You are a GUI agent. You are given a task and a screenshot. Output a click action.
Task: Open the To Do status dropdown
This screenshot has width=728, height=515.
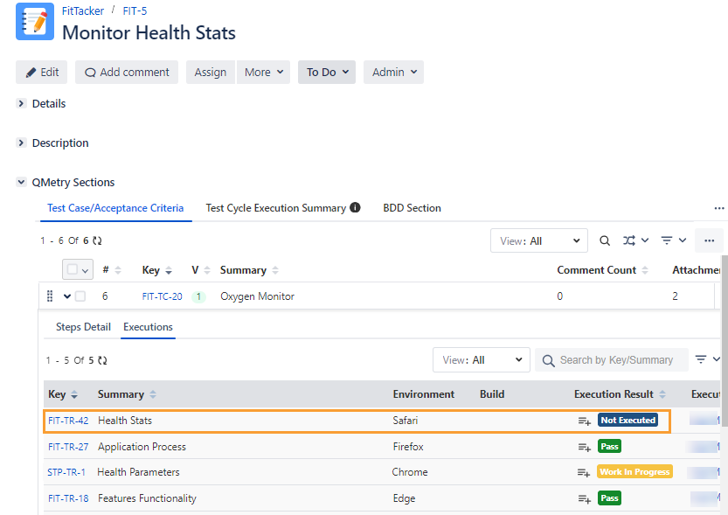[x=327, y=72]
